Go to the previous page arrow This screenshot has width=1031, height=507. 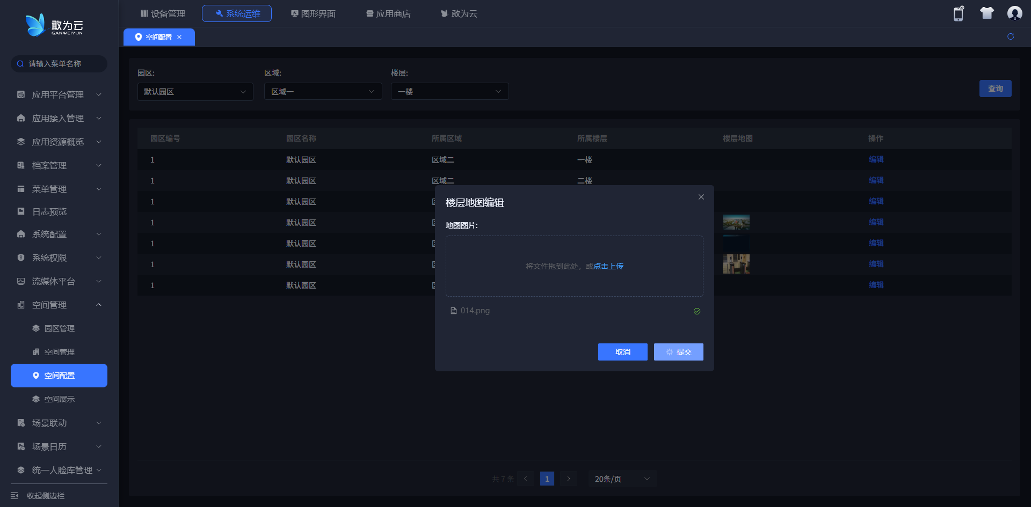[526, 479]
